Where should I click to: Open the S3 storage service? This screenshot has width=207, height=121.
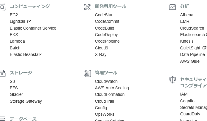(x=12, y=81)
